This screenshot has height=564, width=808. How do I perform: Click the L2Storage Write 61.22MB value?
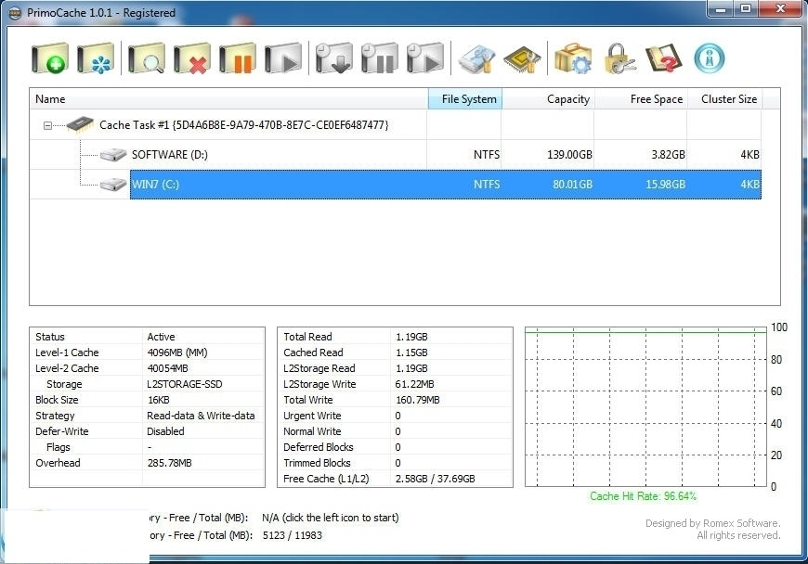coord(414,384)
